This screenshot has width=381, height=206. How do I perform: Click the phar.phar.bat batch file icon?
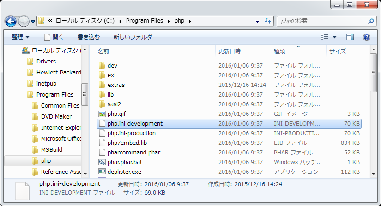[x=102, y=162]
